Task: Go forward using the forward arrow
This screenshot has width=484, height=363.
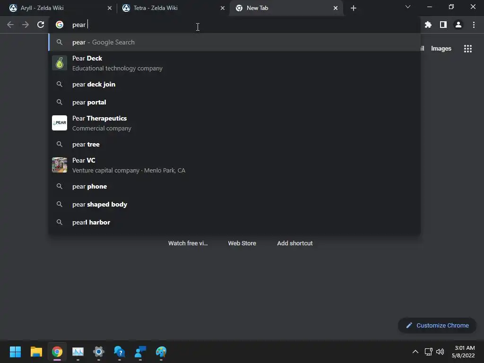Action: click(26, 25)
